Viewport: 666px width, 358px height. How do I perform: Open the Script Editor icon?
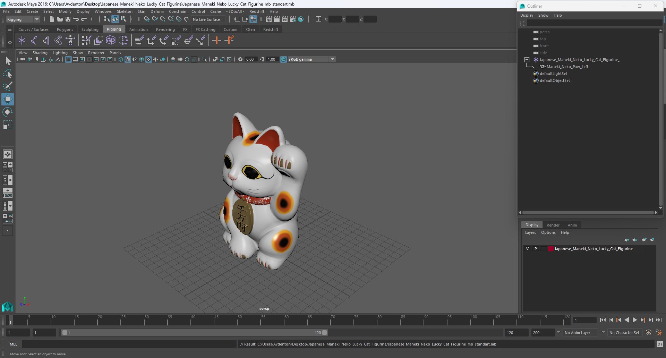(x=660, y=344)
